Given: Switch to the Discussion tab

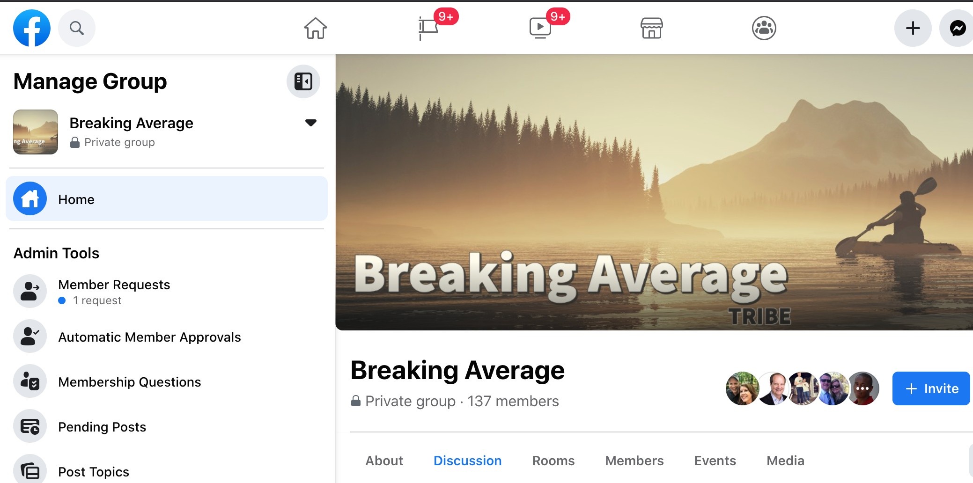Looking at the screenshot, I should click(467, 461).
